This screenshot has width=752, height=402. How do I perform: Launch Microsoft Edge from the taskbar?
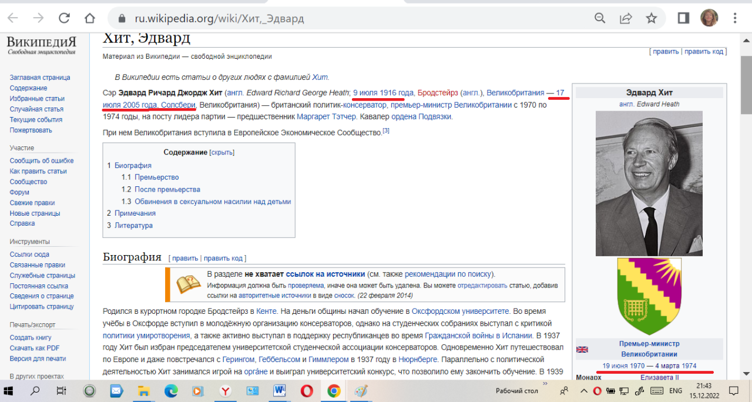[x=170, y=390]
